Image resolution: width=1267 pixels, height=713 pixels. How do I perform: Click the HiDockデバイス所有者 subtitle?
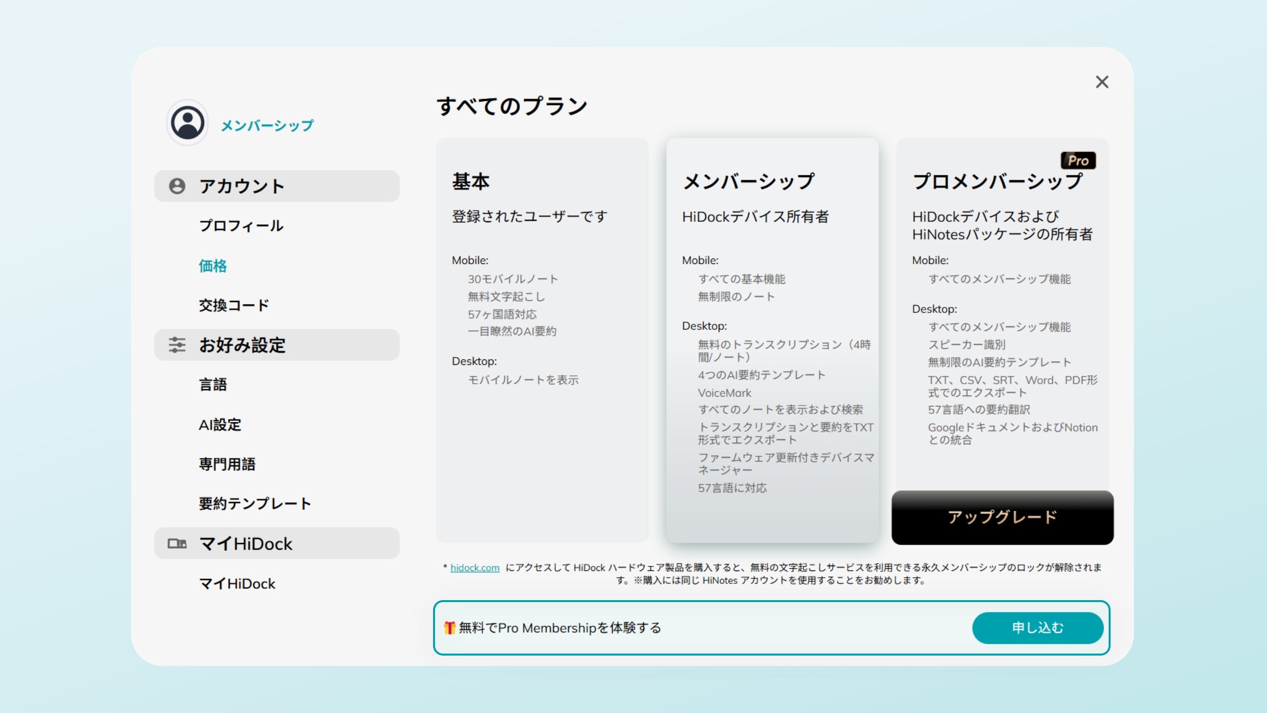tap(755, 216)
